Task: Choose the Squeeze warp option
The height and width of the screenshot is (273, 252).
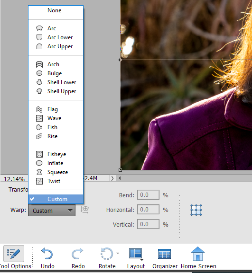Action: click(x=56, y=172)
